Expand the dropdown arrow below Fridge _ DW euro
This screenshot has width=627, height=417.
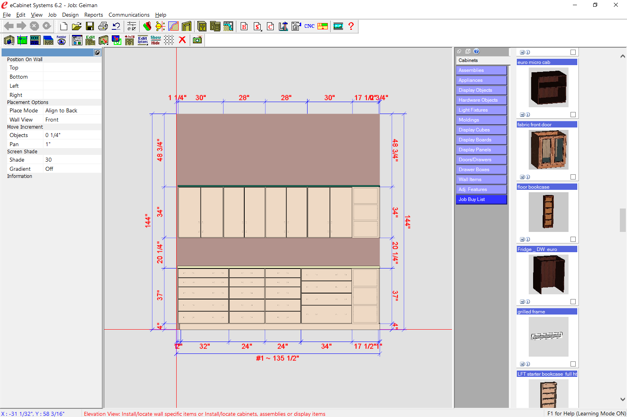[x=522, y=302]
